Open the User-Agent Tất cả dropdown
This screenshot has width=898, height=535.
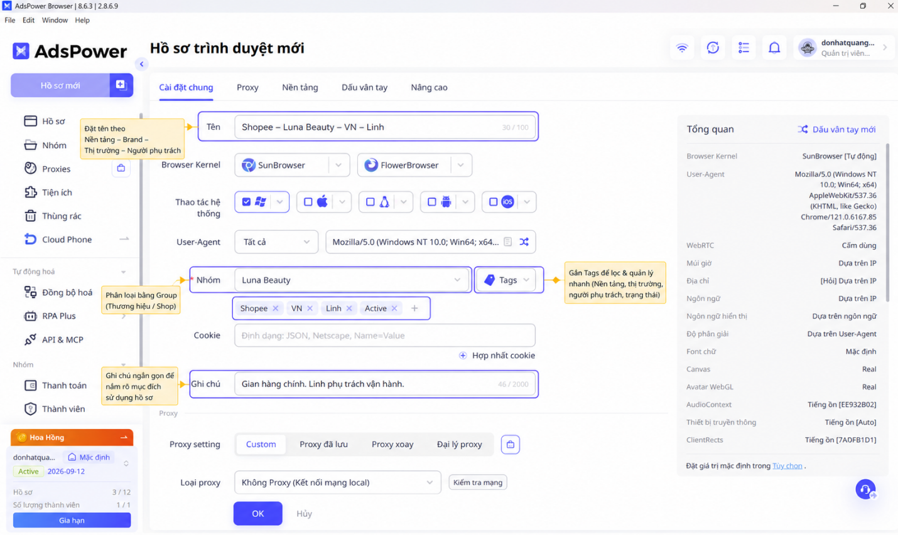[x=276, y=242]
